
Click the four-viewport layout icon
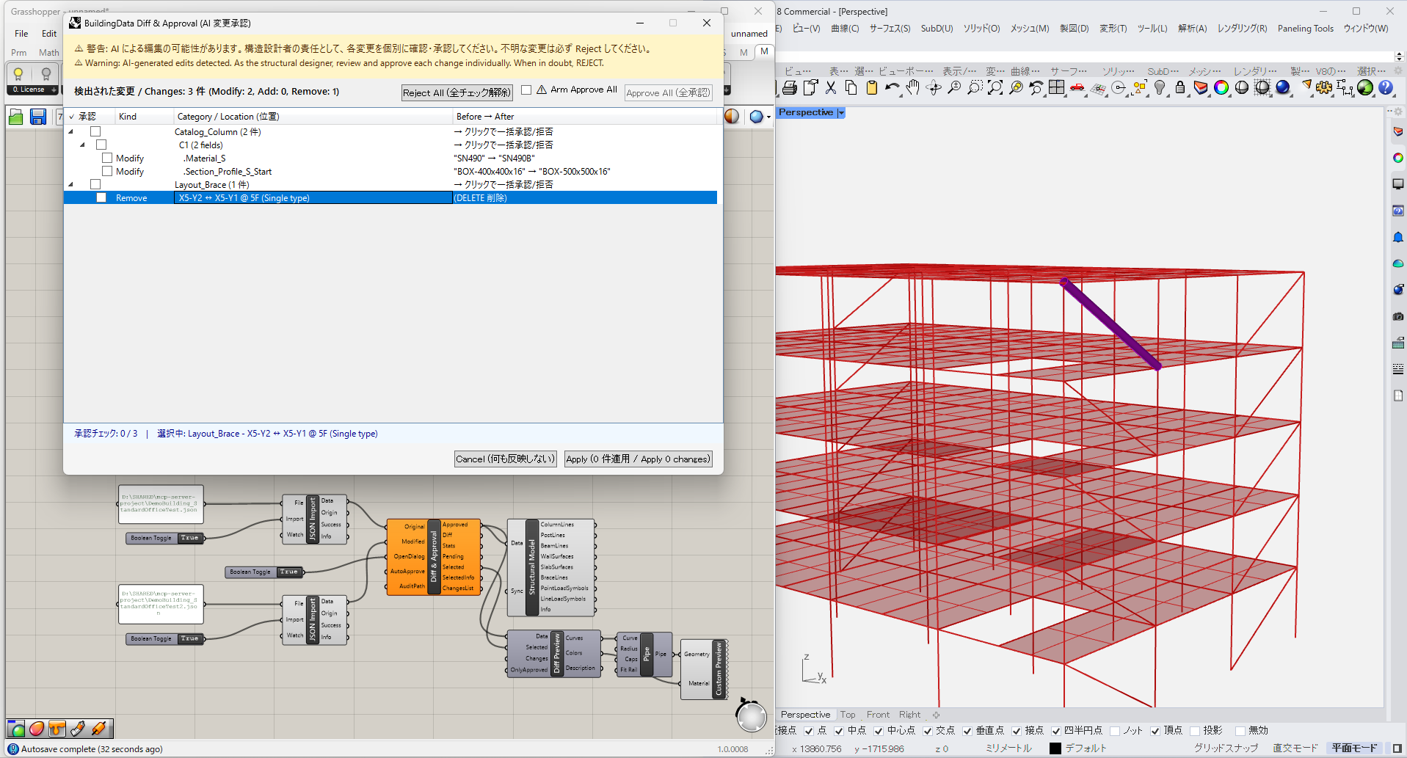pyautogui.click(x=1056, y=88)
